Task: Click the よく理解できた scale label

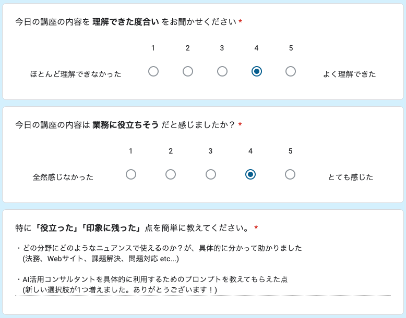Action: tap(350, 74)
